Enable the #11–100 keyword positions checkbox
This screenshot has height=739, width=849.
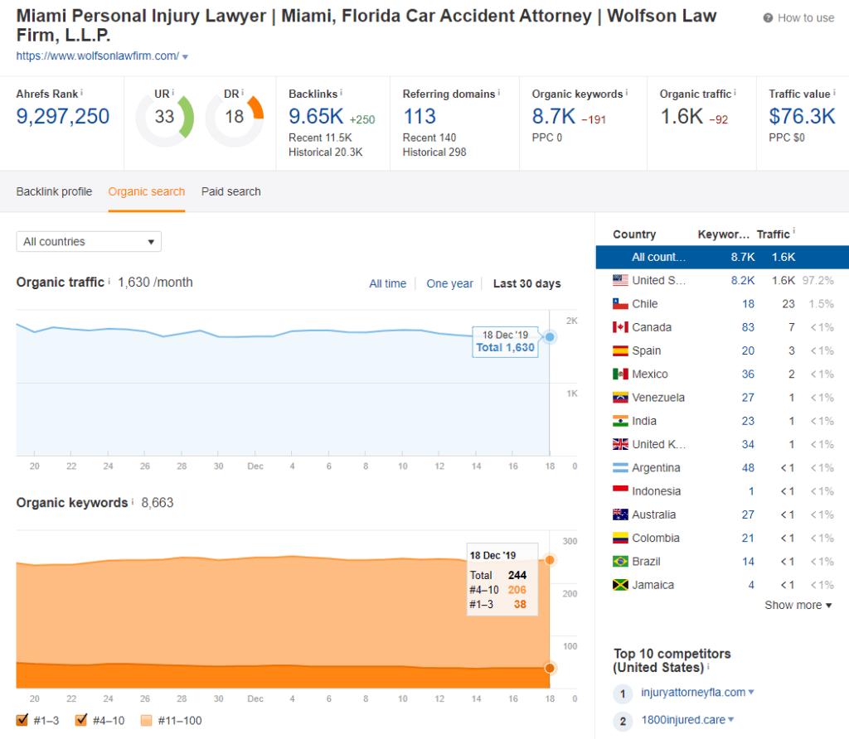coord(146,720)
